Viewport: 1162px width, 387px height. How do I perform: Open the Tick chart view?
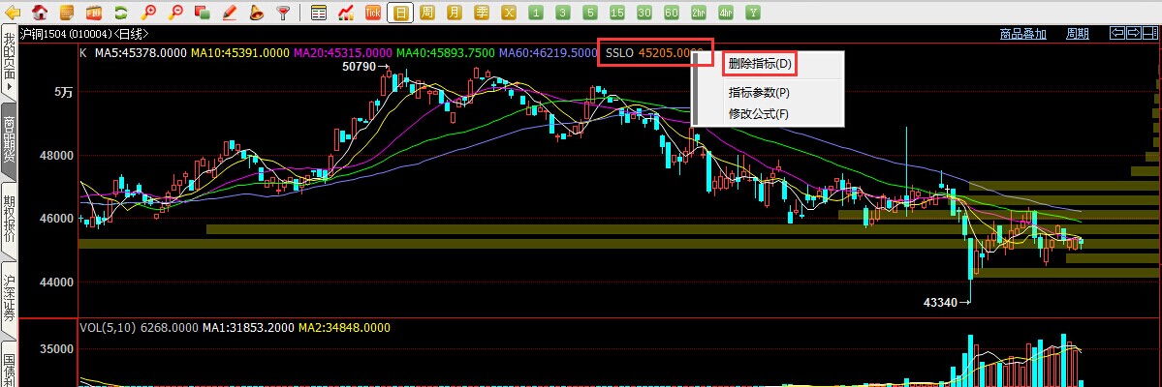(x=373, y=13)
